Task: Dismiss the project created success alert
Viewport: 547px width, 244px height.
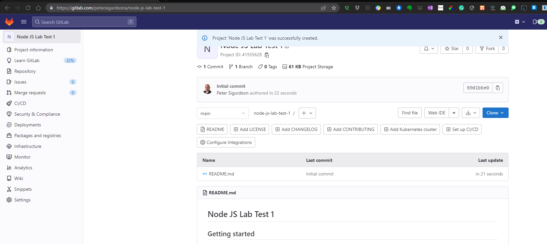Action: click(501, 38)
